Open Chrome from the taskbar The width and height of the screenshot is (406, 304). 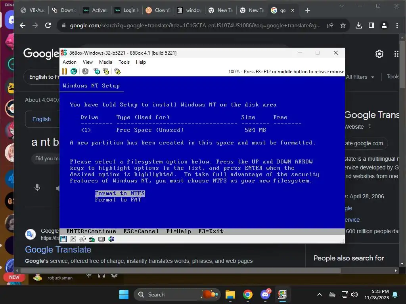point(248,294)
